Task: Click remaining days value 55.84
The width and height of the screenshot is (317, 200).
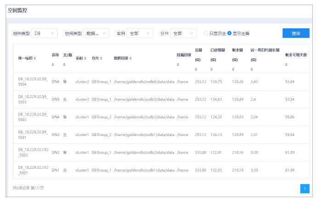Action: point(290,135)
